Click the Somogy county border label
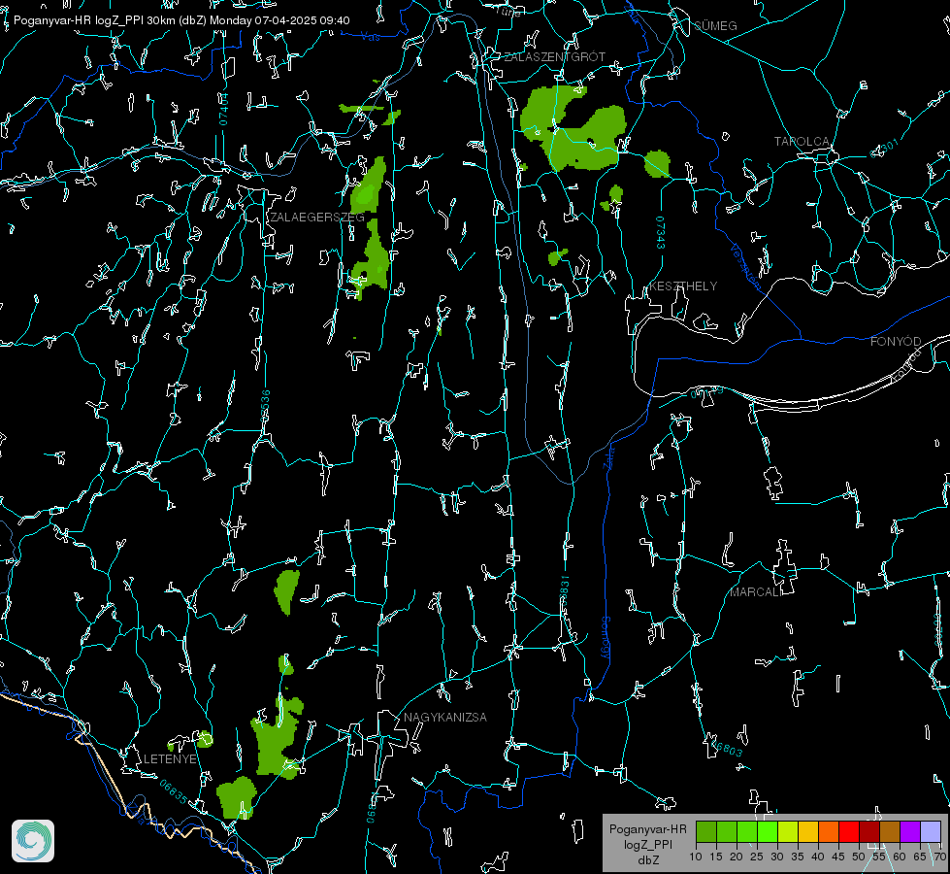 (x=606, y=638)
